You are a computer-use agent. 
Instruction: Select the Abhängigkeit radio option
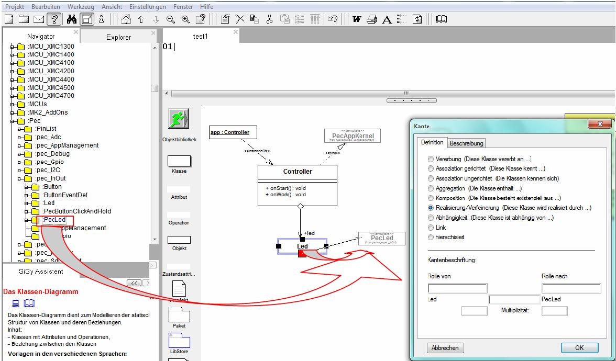click(431, 218)
